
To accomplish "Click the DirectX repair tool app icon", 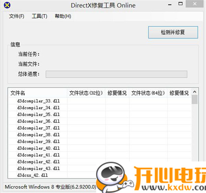I will coord(7,5).
